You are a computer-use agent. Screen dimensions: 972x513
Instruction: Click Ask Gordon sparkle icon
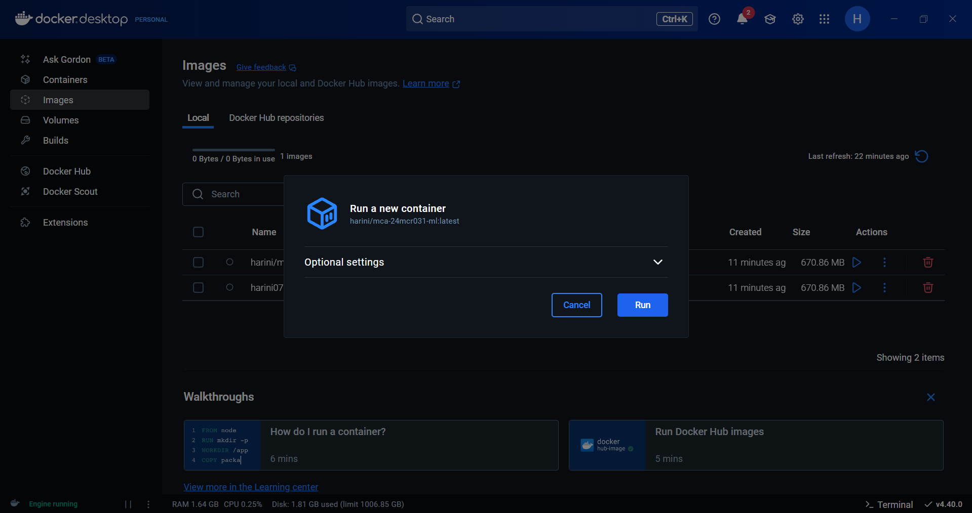coord(25,59)
